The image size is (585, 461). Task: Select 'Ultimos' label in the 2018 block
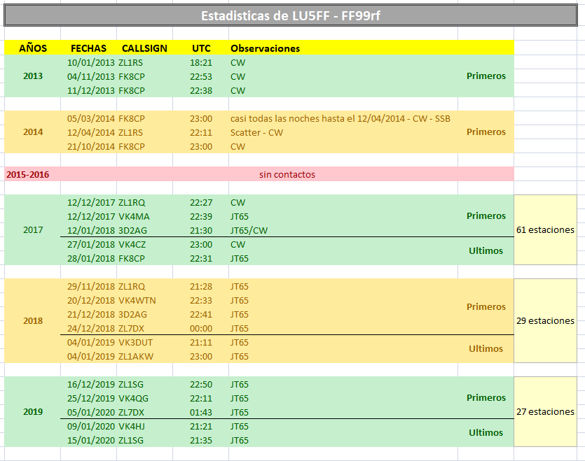pos(486,349)
